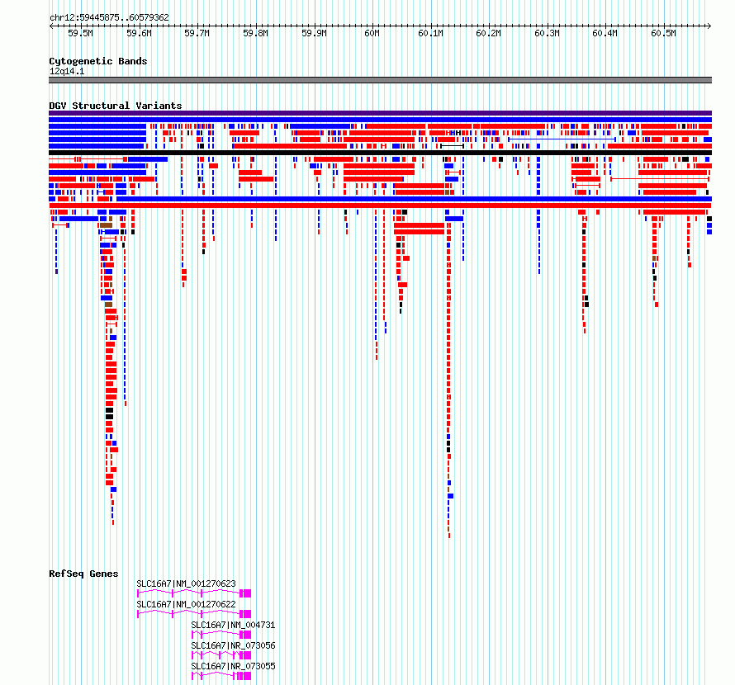
Task: Click the 12q14.1 band label
Action: 67,71
